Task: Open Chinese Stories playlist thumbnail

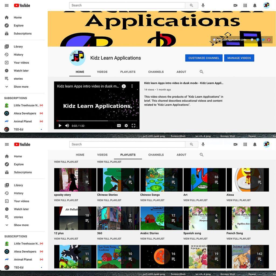Action: pyautogui.click(x=118, y=180)
